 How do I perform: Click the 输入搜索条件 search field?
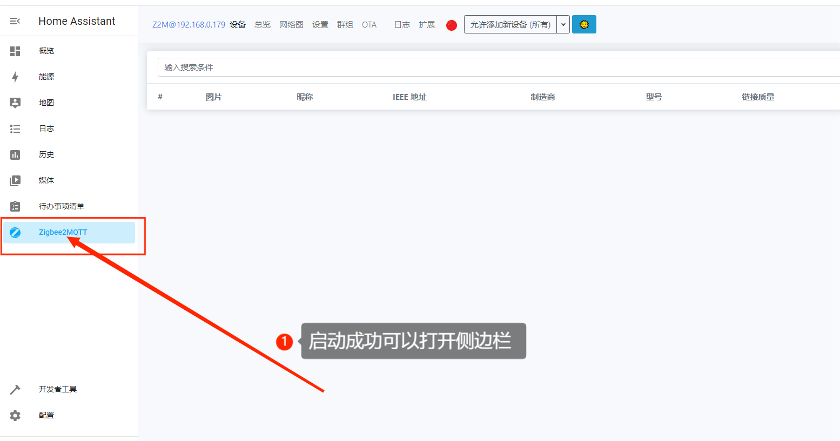(x=486, y=67)
